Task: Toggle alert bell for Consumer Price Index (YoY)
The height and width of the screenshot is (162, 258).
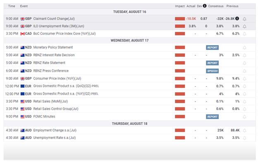Action: pos(244,79)
